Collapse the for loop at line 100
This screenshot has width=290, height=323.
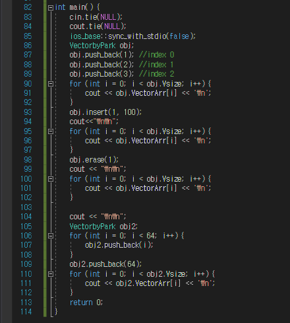(x=51, y=179)
